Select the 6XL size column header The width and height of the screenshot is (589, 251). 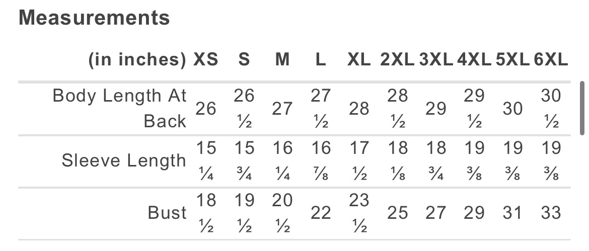(x=551, y=60)
